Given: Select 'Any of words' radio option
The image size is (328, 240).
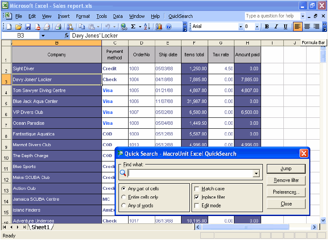Looking at the screenshot, I should click(124, 206).
